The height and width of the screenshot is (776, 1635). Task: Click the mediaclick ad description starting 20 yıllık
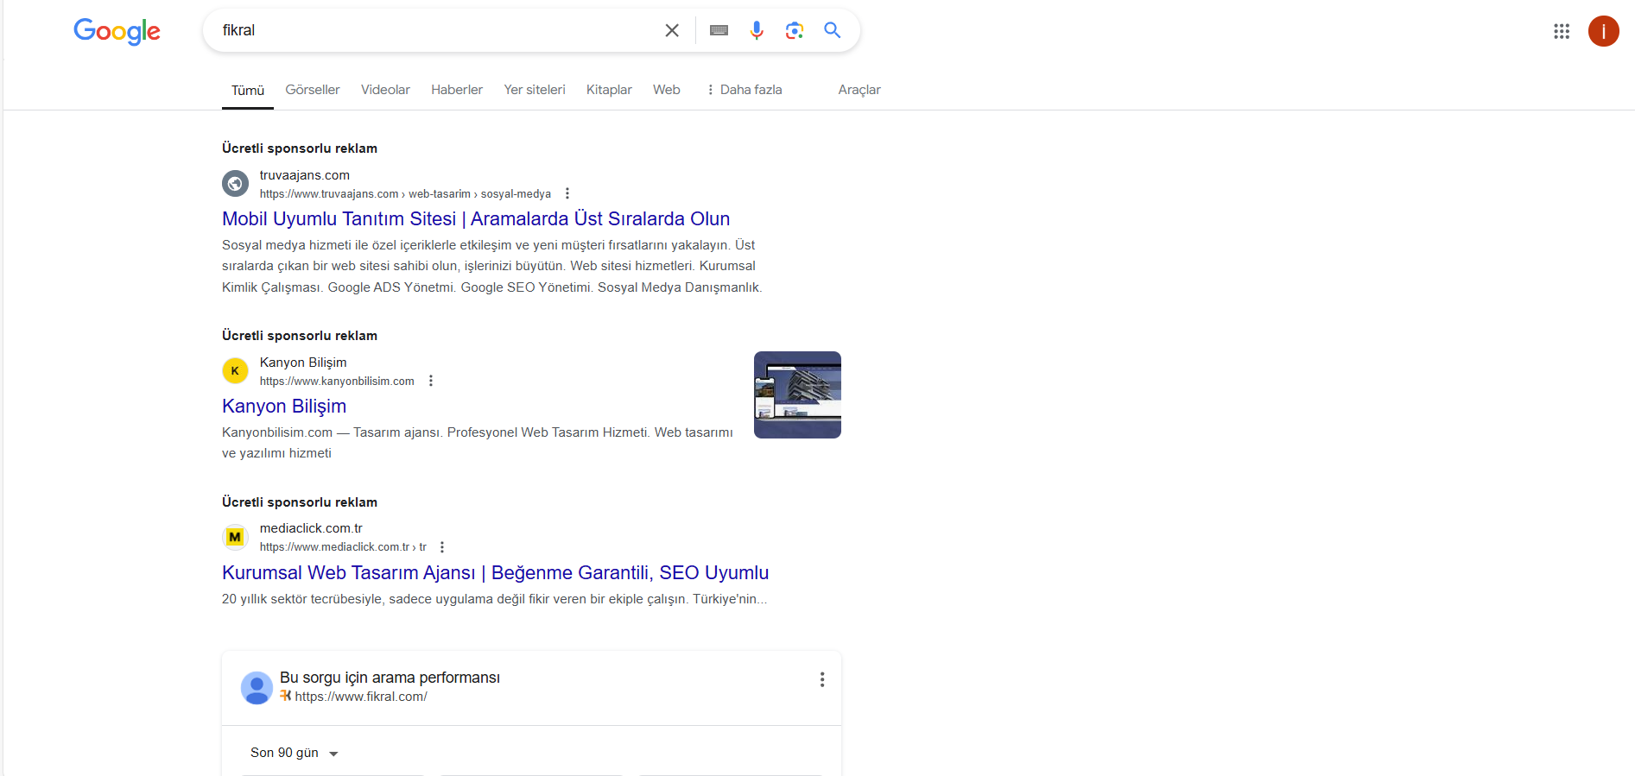(494, 599)
